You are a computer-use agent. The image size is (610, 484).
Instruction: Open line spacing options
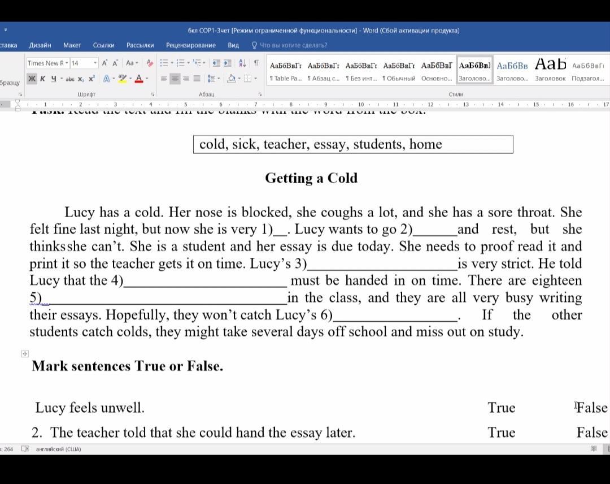[211, 79]
